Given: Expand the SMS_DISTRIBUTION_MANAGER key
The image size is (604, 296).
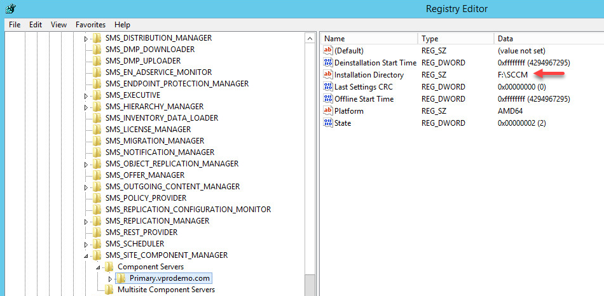Looking at the screenshot, I should coord(86,39).
